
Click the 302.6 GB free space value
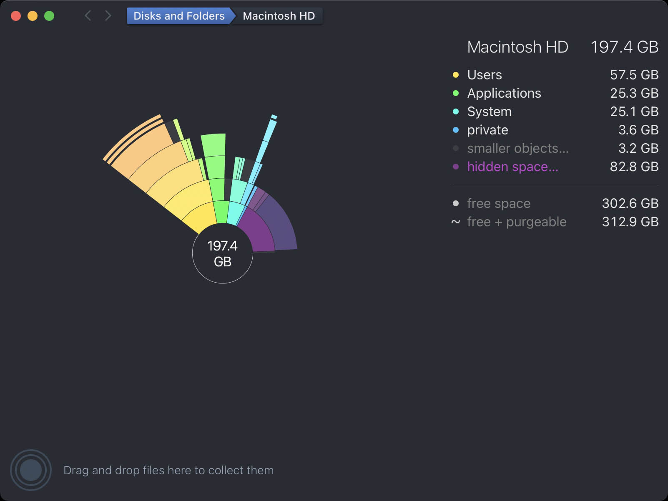tap(630, 203)
